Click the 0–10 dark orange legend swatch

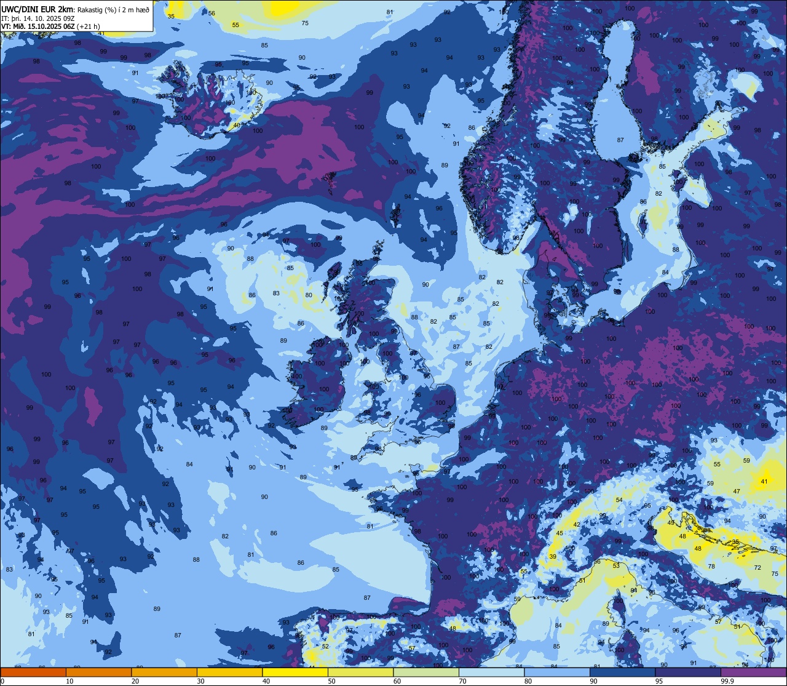[x=33, y=672]
